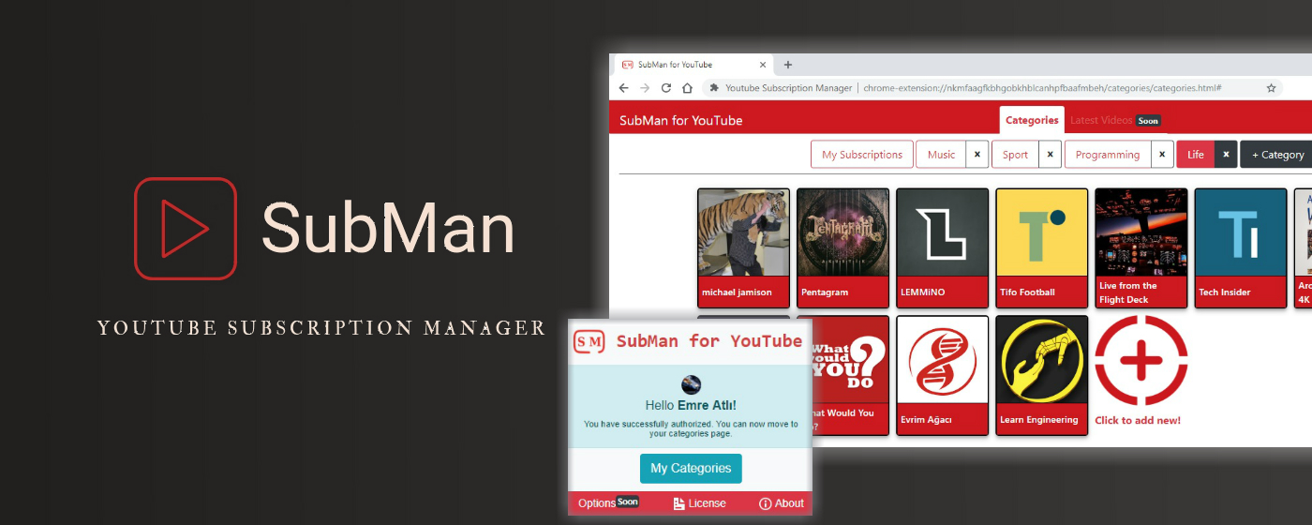Click the + Category button
This screenshot has height=525, width=1312.
coord(1277,155)
